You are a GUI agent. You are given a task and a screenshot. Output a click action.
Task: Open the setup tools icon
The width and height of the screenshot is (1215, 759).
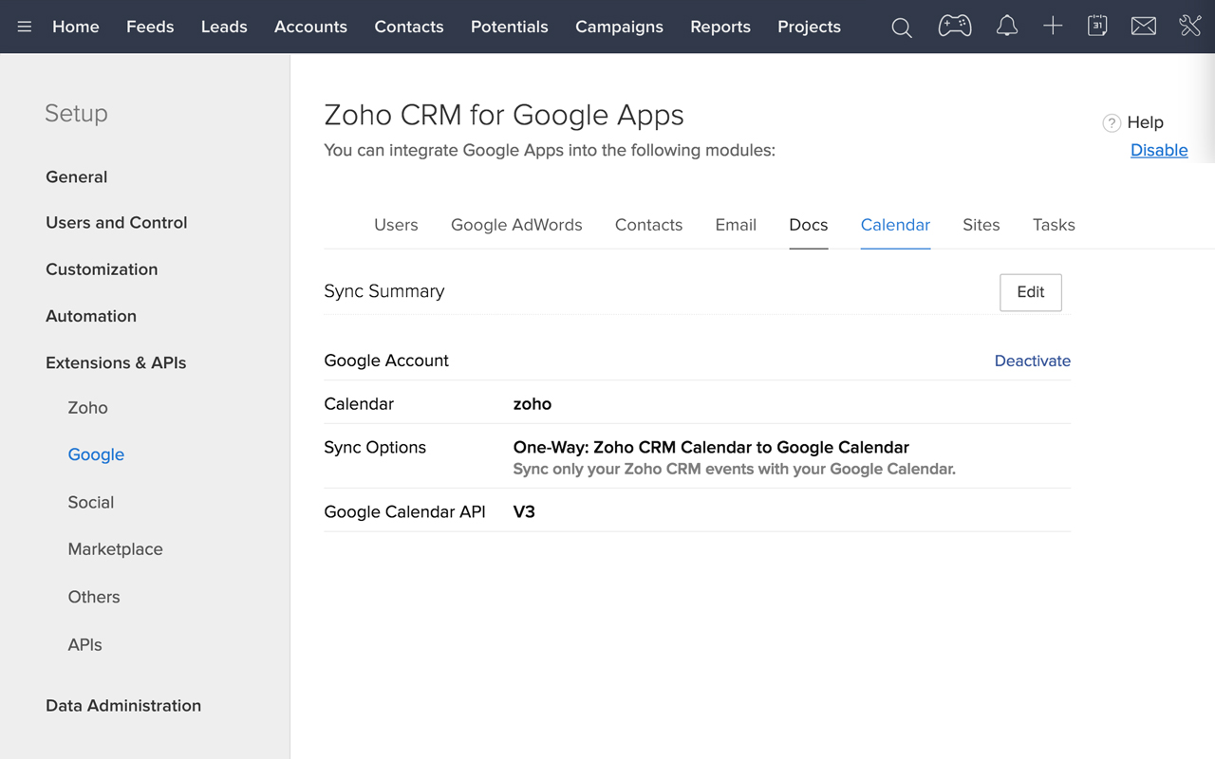click(1190, 27)
